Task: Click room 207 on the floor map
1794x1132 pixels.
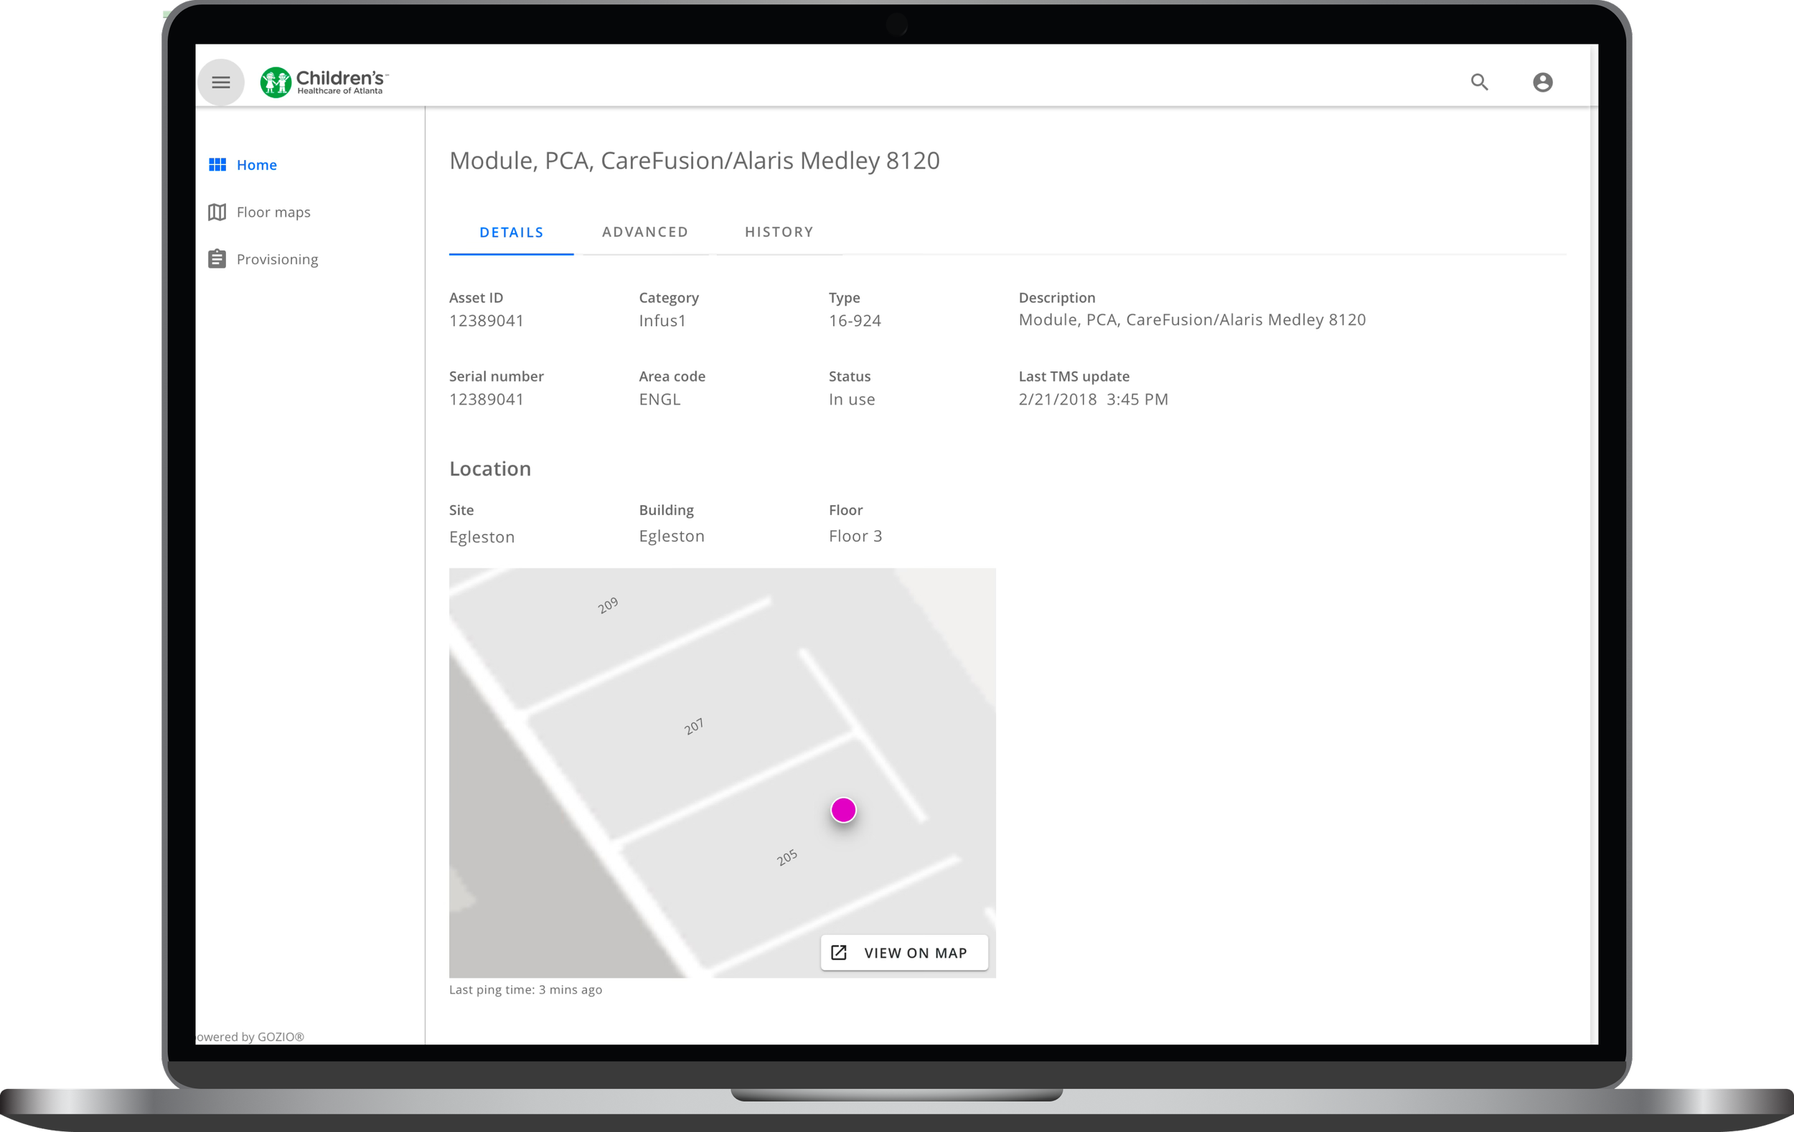Action: tap(694, 726)
